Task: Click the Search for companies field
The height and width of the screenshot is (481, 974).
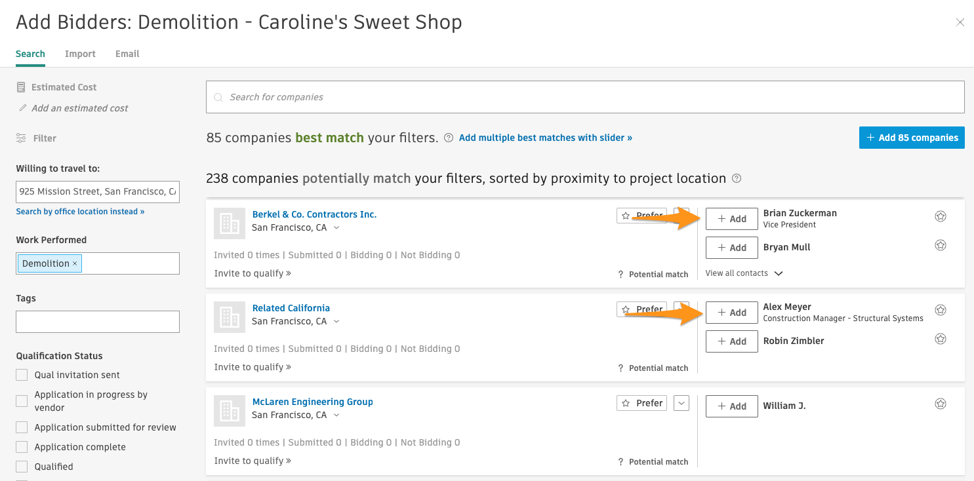Action: point(585,97)
